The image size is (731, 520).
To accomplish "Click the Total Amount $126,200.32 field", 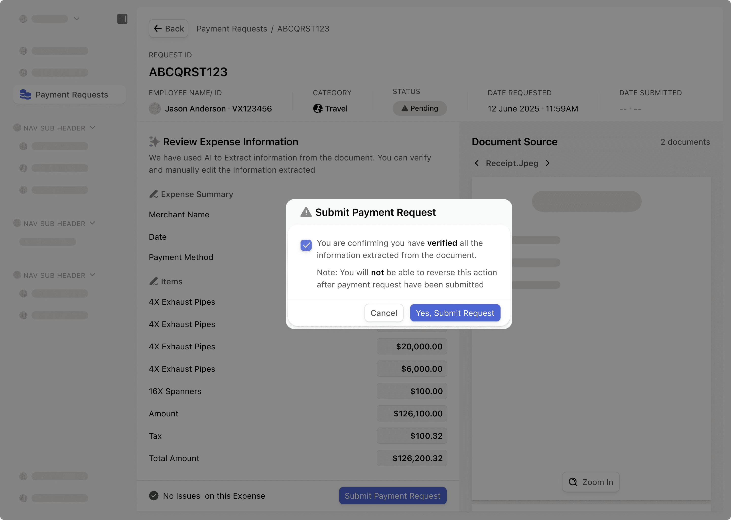I will (x=412, y=458).
